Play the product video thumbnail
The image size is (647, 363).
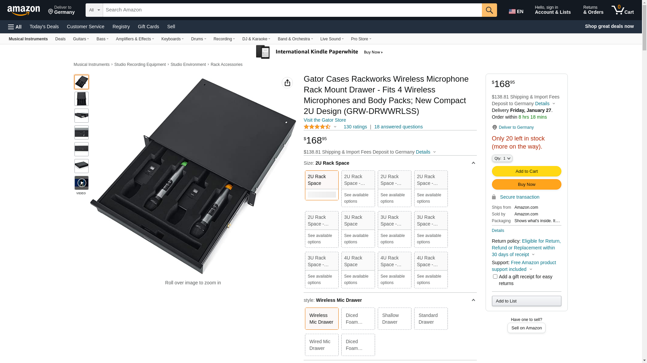point(82,183)
